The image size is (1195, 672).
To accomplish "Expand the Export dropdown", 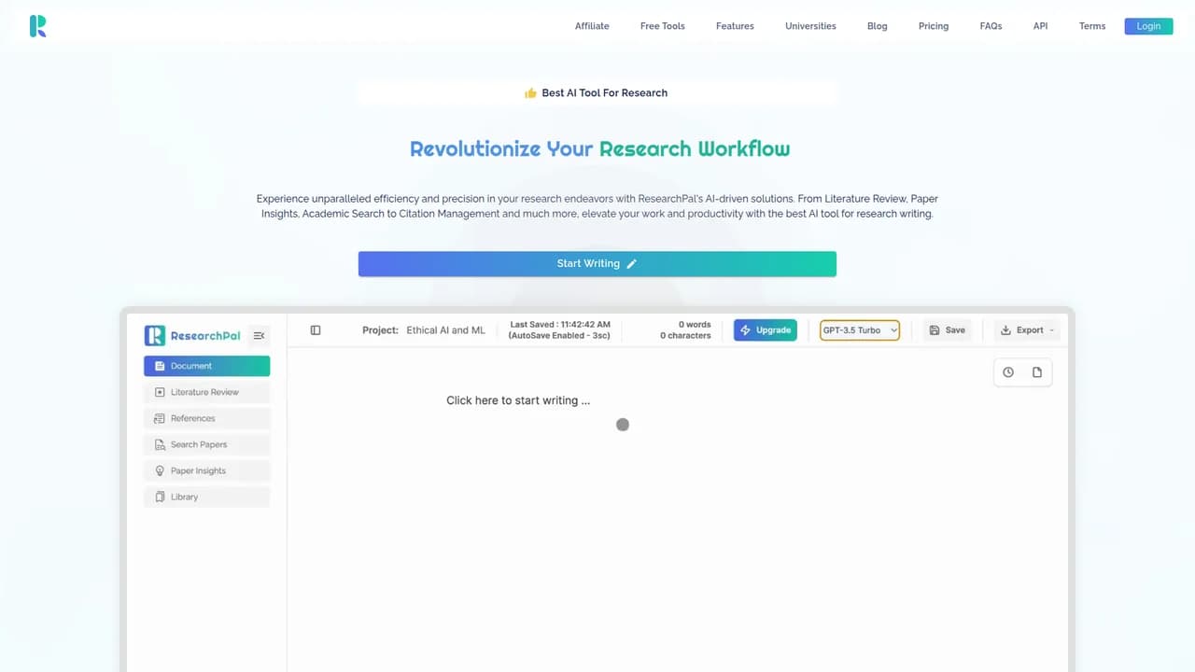I will click(x=1027, y=330).
